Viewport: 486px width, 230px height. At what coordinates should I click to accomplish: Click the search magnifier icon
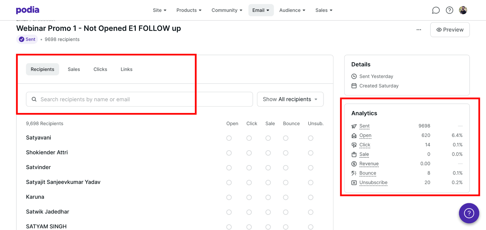pos(34,99)
